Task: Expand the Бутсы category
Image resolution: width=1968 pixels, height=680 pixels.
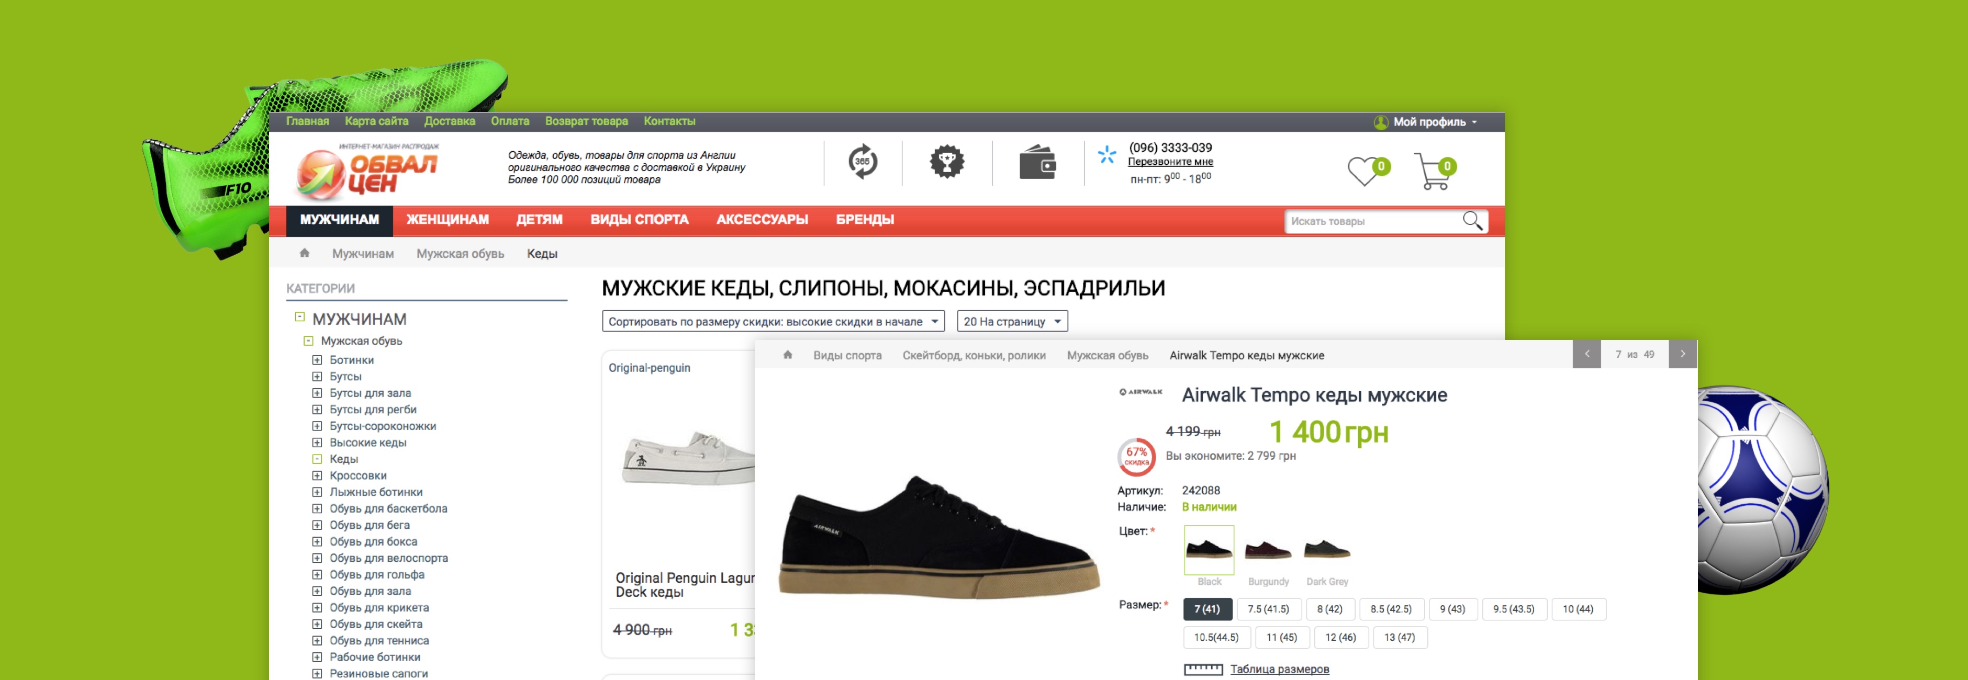Action: [317, 376]
